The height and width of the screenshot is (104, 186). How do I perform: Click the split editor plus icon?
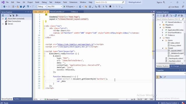(153, 15)
